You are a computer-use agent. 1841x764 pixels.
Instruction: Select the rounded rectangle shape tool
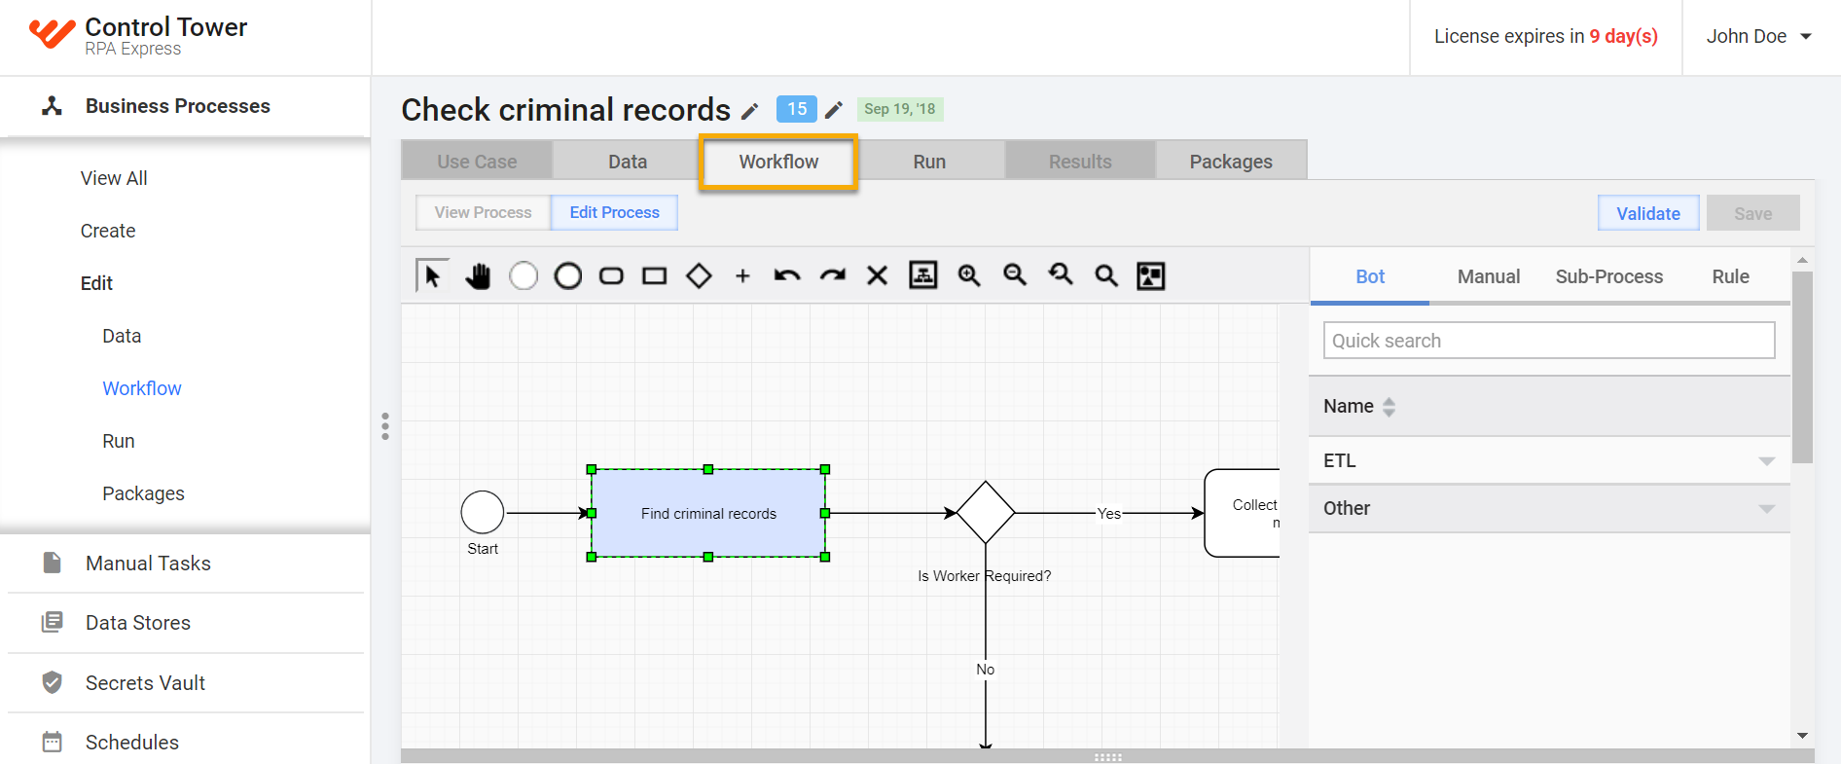[x=611, y=276]
